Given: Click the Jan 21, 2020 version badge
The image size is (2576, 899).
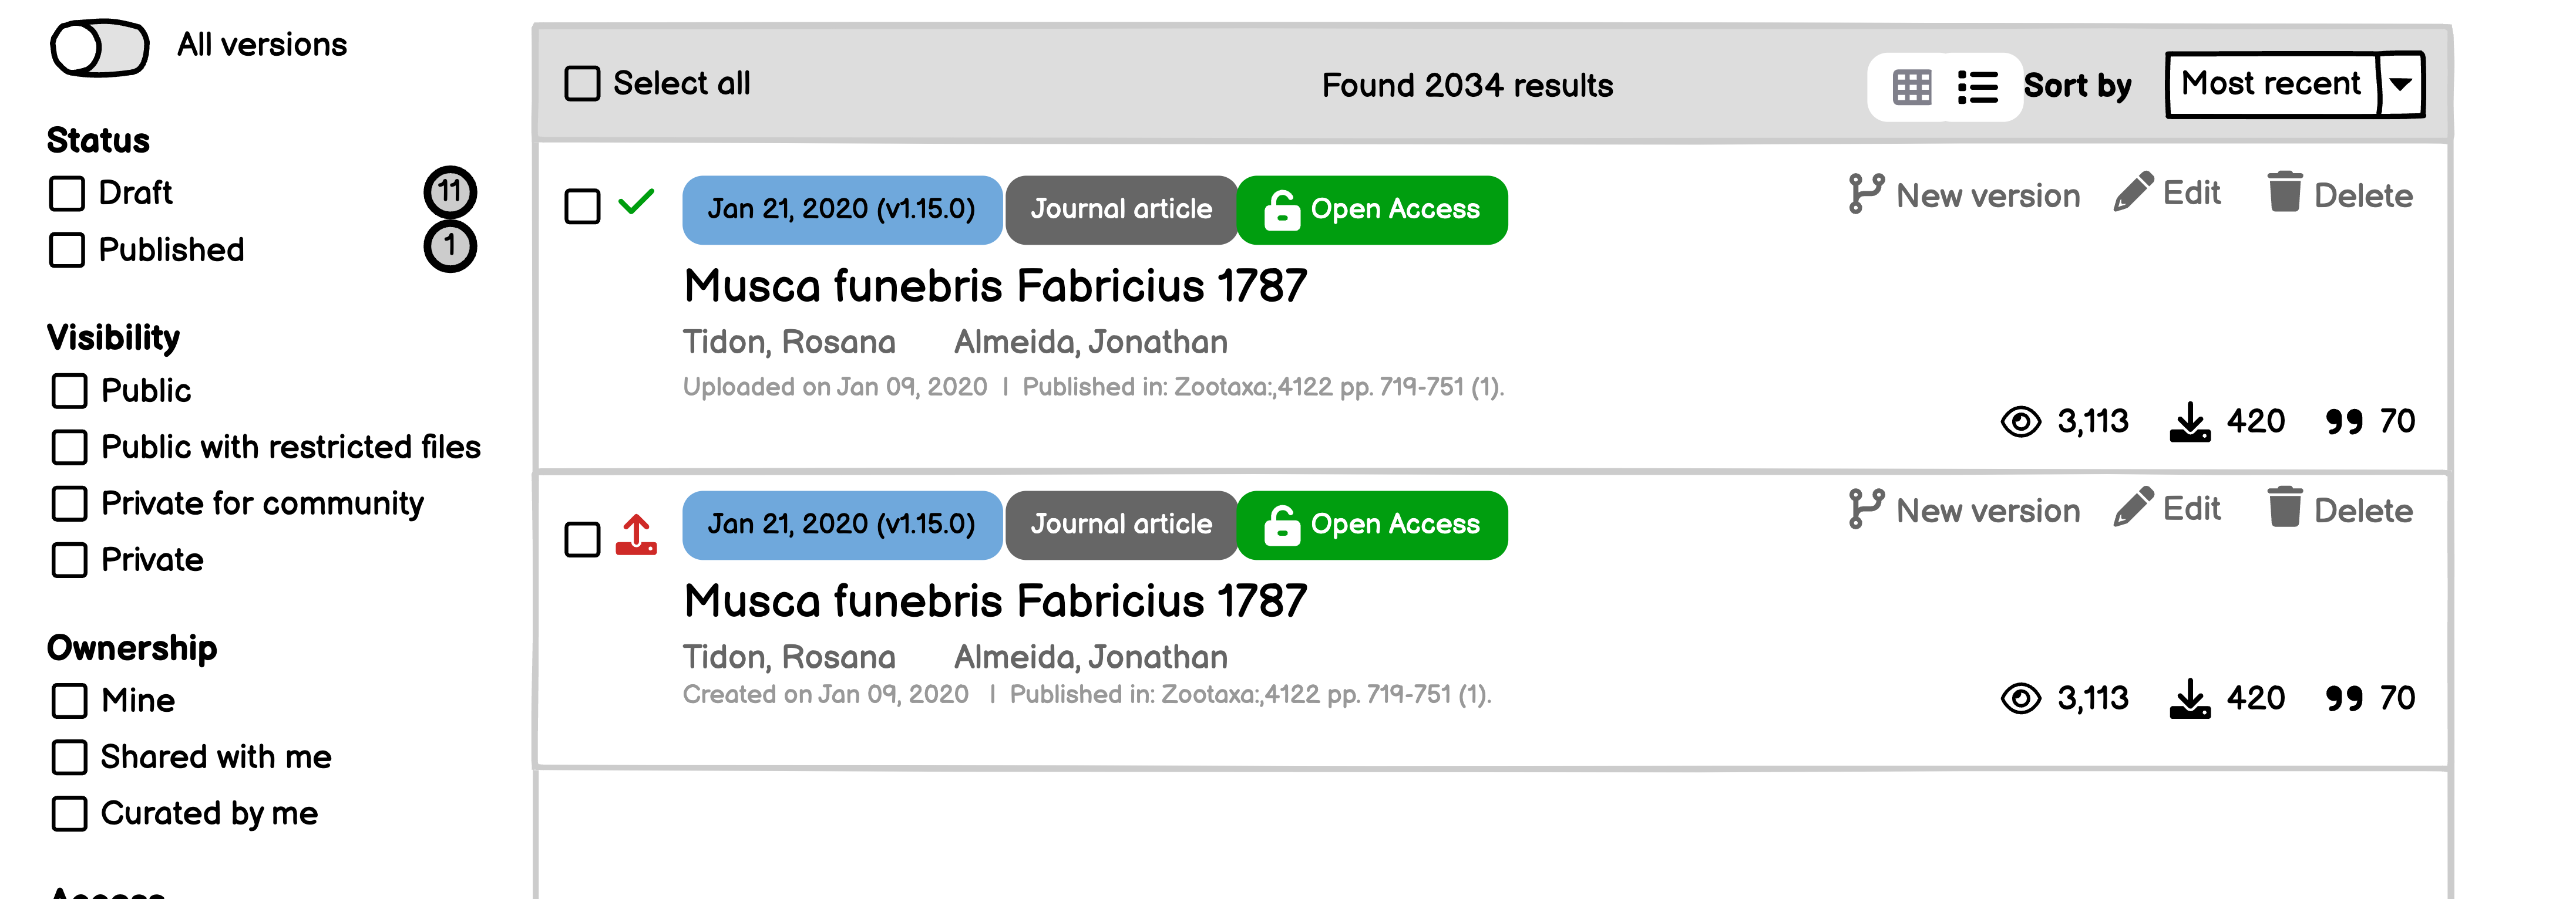Looking at the screenshot, I should tap(841, 209).
